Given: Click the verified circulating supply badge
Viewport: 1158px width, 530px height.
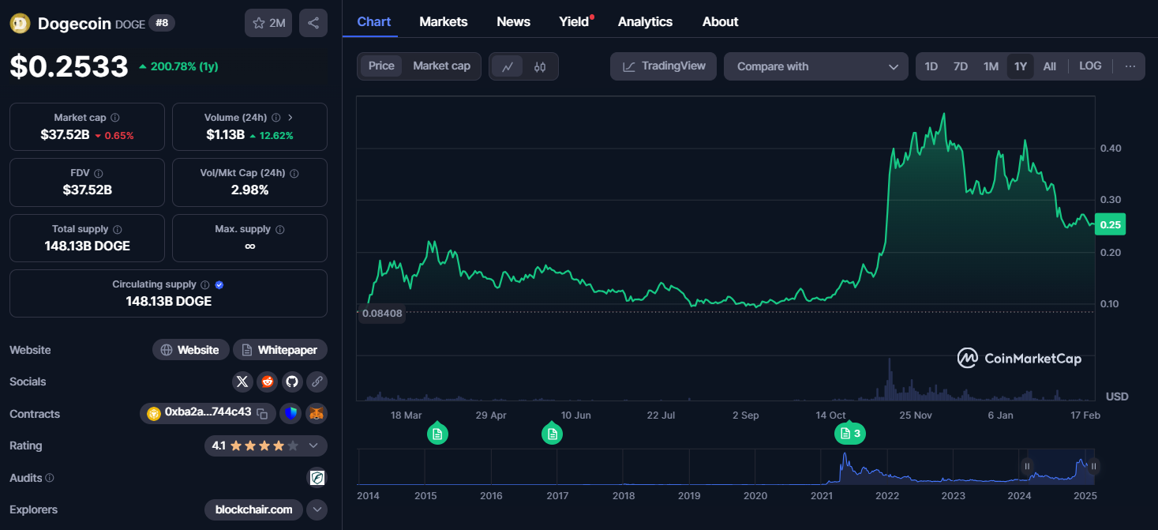Looking at the screenshot, I should (219, 284).
